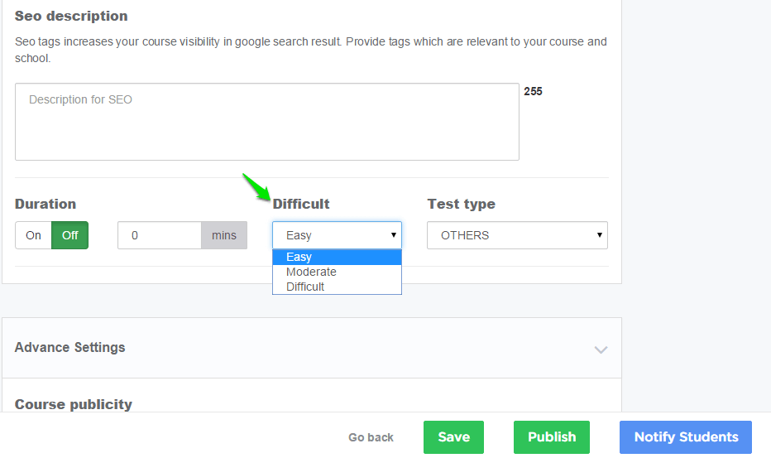This screenshot has width=771, height=458.
Task: Focus the Description for SEO text area
Action: (x=267, y=122)
